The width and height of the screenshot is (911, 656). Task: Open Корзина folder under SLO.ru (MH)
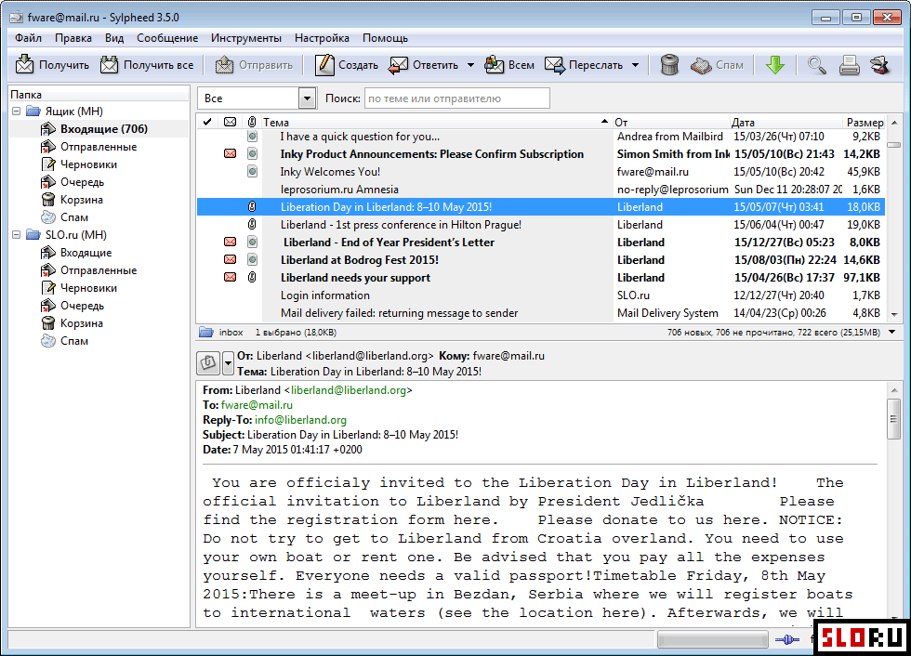pyautogui.click(x=82, y=323)
